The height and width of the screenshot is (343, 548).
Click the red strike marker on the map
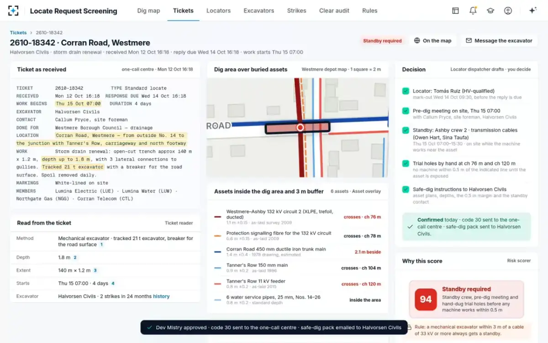click(x=300, y=128)
